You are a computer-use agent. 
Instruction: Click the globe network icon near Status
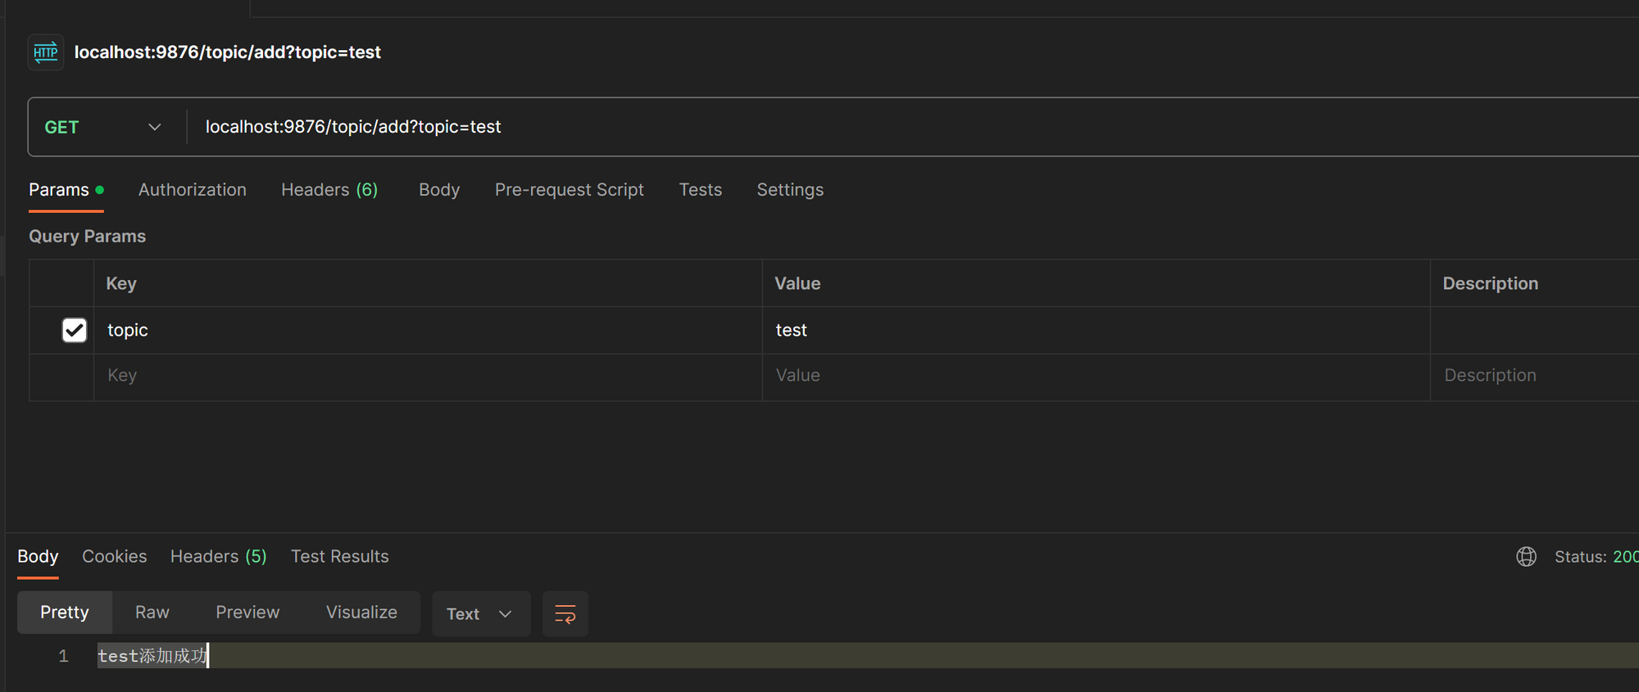[1526, 557]
